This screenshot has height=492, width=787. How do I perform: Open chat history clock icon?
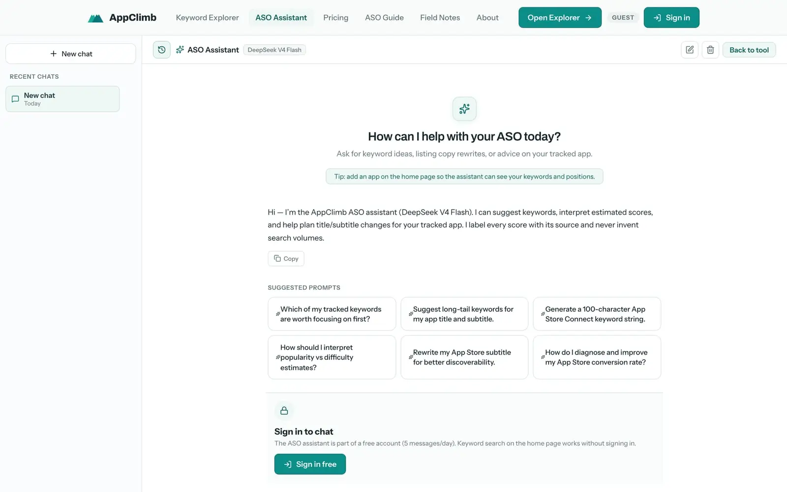point(161,50)
